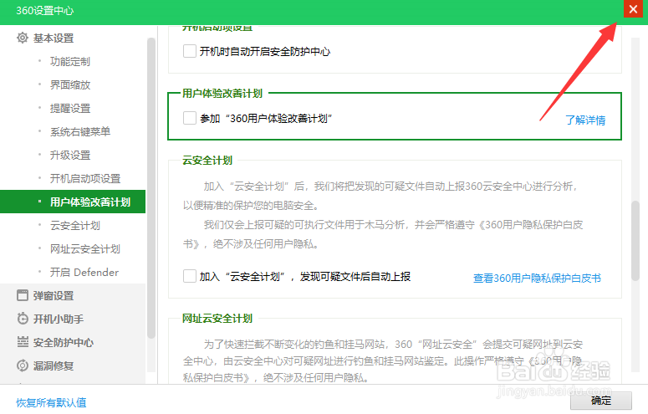Select 升级设置 item
Viewport: 648px width, 414px height.
[x=70, y=155]
